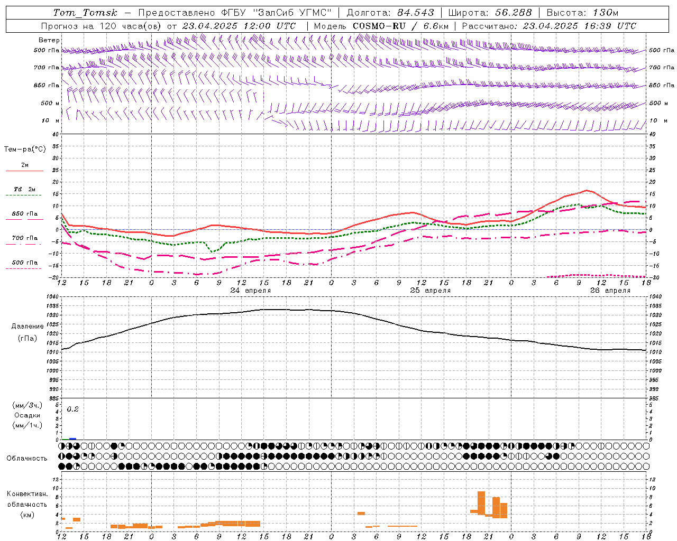Click the 10 м wind level label left of the wind panel

point(51,120)
